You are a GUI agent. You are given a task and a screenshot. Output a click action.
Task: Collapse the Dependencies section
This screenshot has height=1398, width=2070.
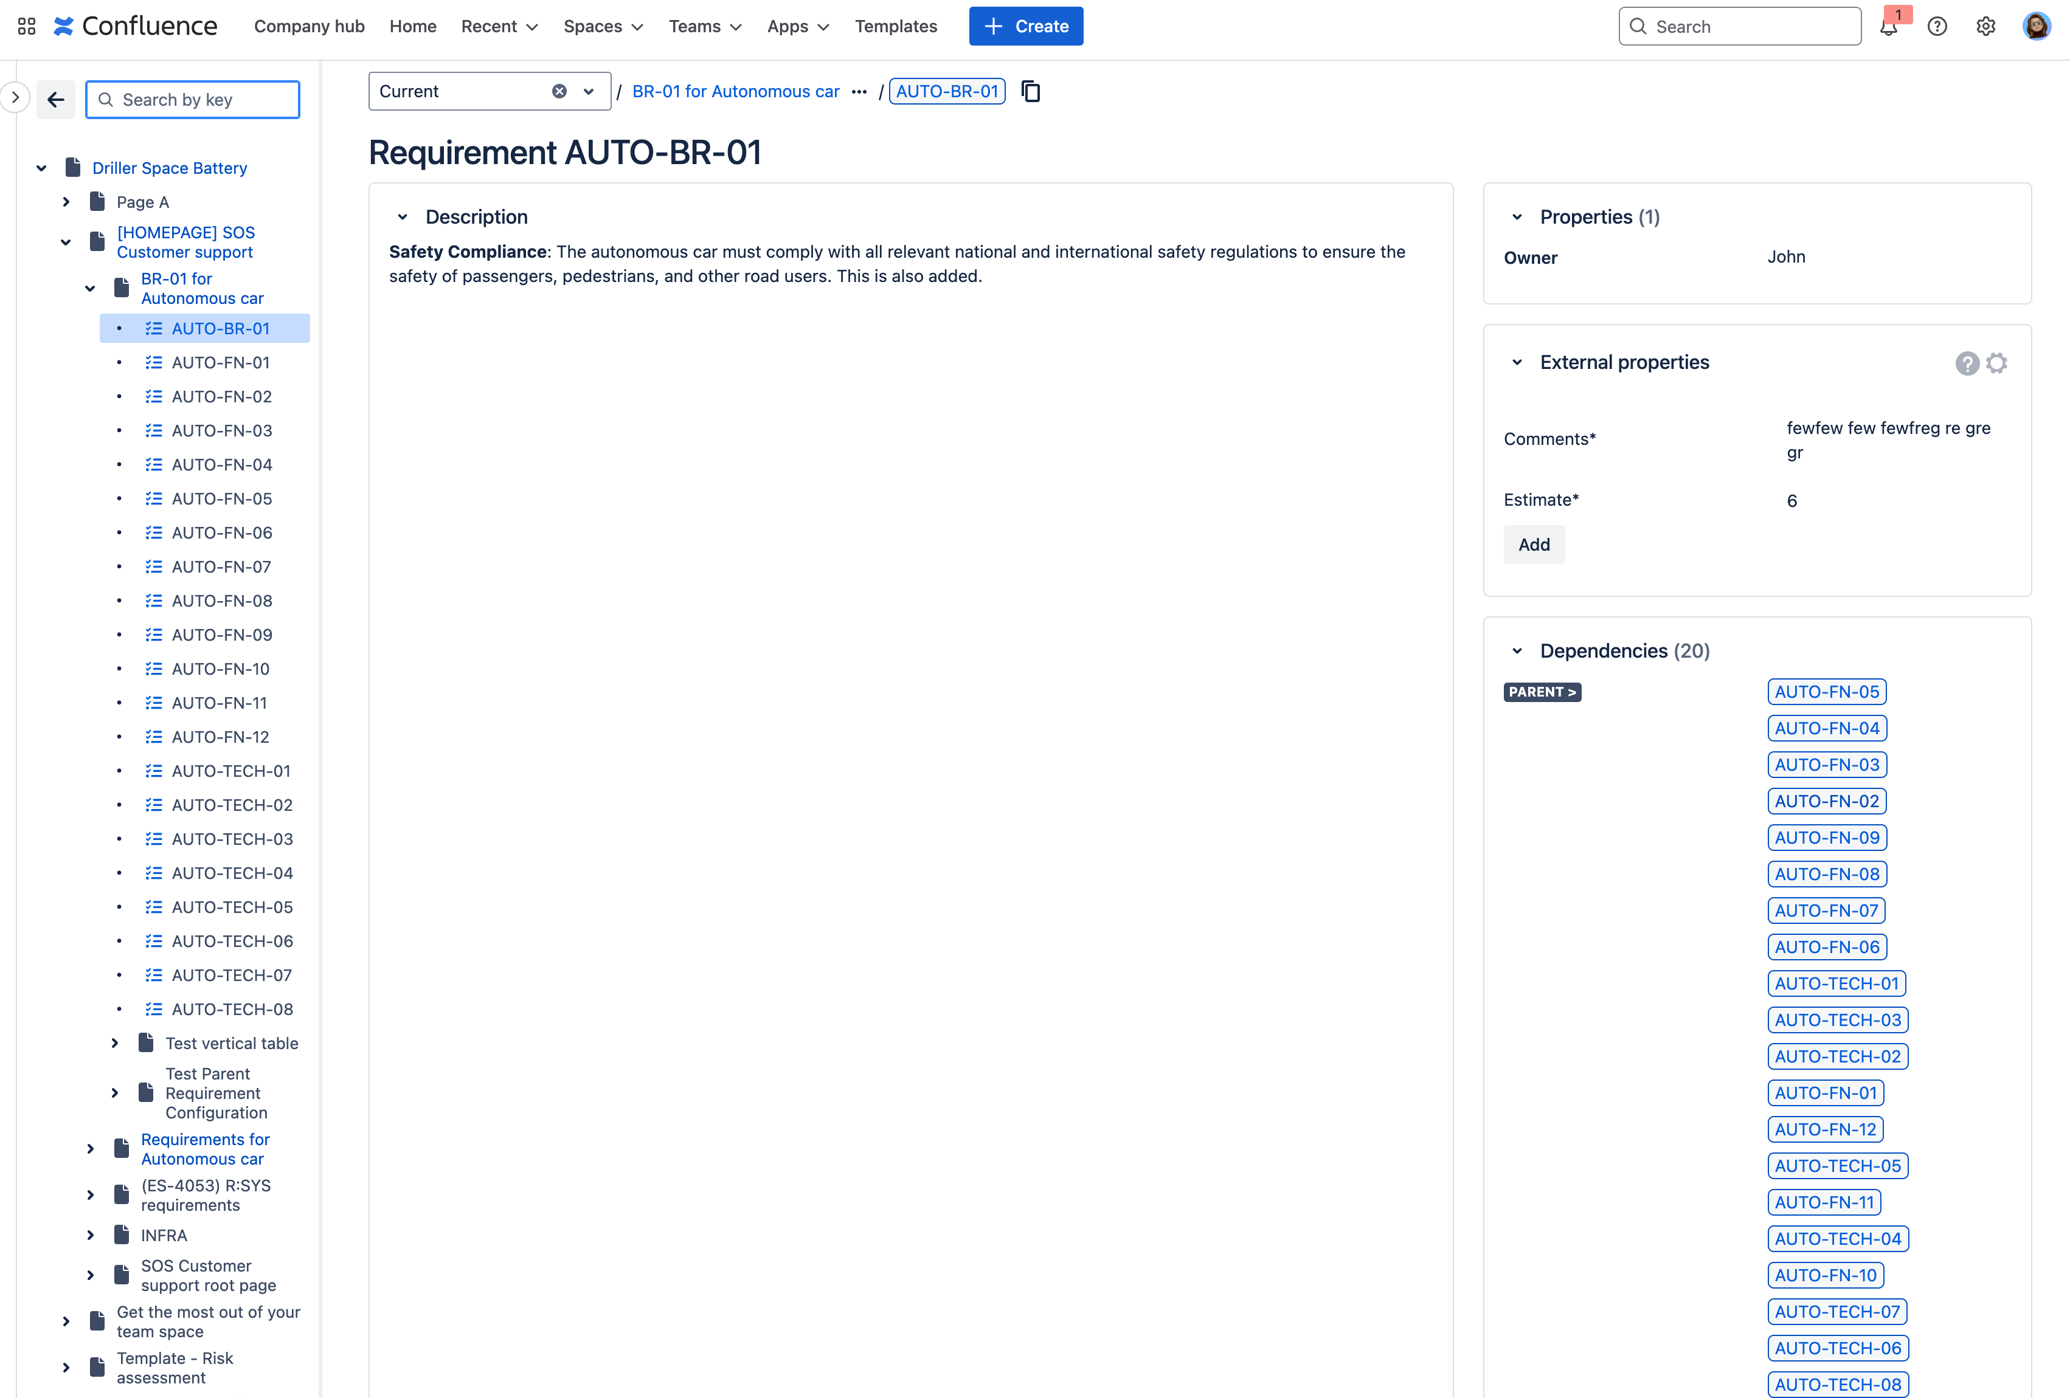coord(1517,652)
